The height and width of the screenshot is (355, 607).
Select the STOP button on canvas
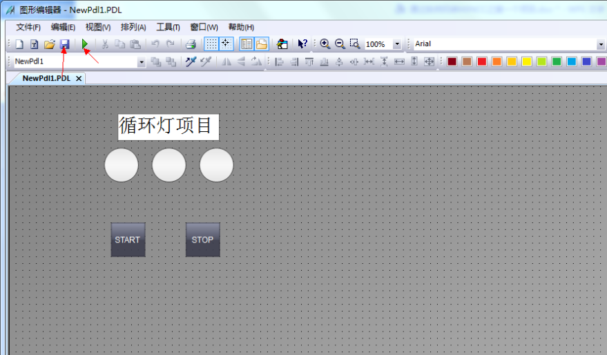click(203, 240)
